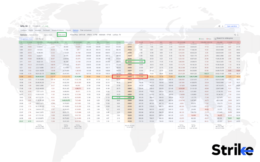The image size is (260, 162).
Task: Click the green Calls legend swatch
Action: point(200,39)
